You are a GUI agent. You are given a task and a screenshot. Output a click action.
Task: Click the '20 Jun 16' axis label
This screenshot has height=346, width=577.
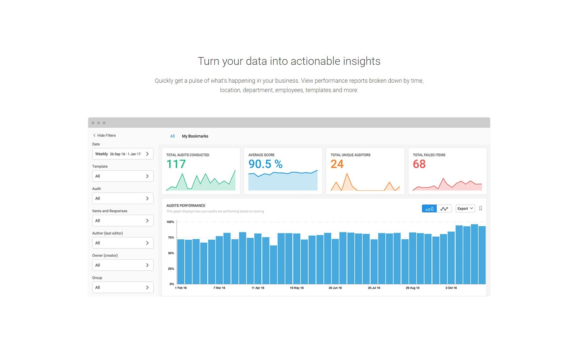(335, 288)
